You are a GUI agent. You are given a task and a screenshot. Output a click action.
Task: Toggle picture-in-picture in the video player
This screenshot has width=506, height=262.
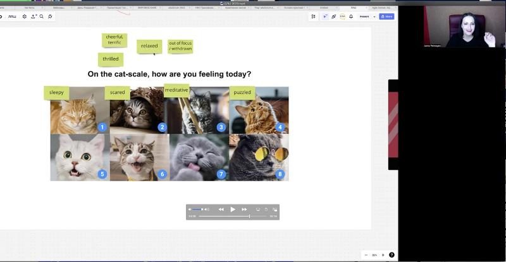(x=275, y=209)
